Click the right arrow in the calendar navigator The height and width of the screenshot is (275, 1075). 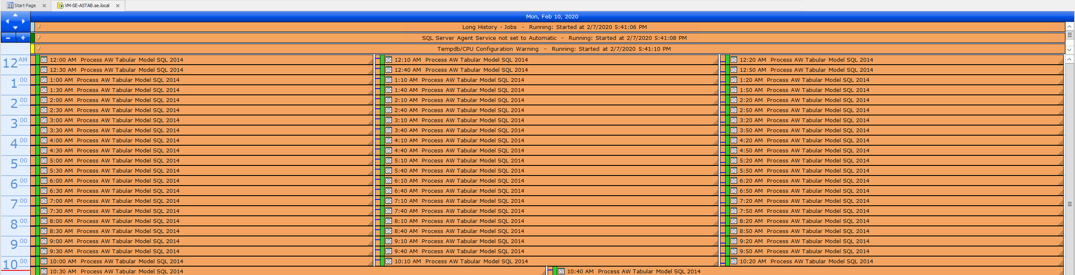[x=23, y=21]
